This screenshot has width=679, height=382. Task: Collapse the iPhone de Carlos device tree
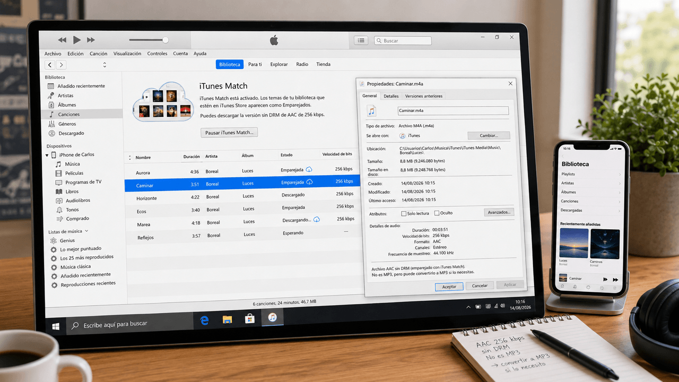[x=47, y=155]
